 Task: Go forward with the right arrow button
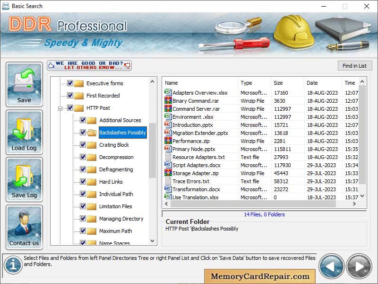click(x=359, y=266)
